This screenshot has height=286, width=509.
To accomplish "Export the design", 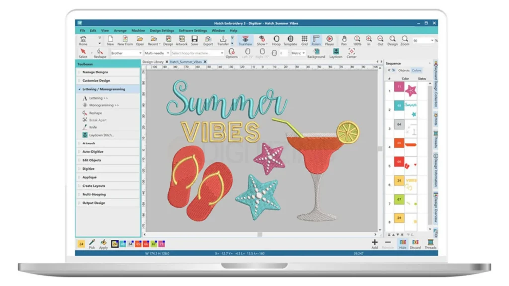I will click(208, 41).
